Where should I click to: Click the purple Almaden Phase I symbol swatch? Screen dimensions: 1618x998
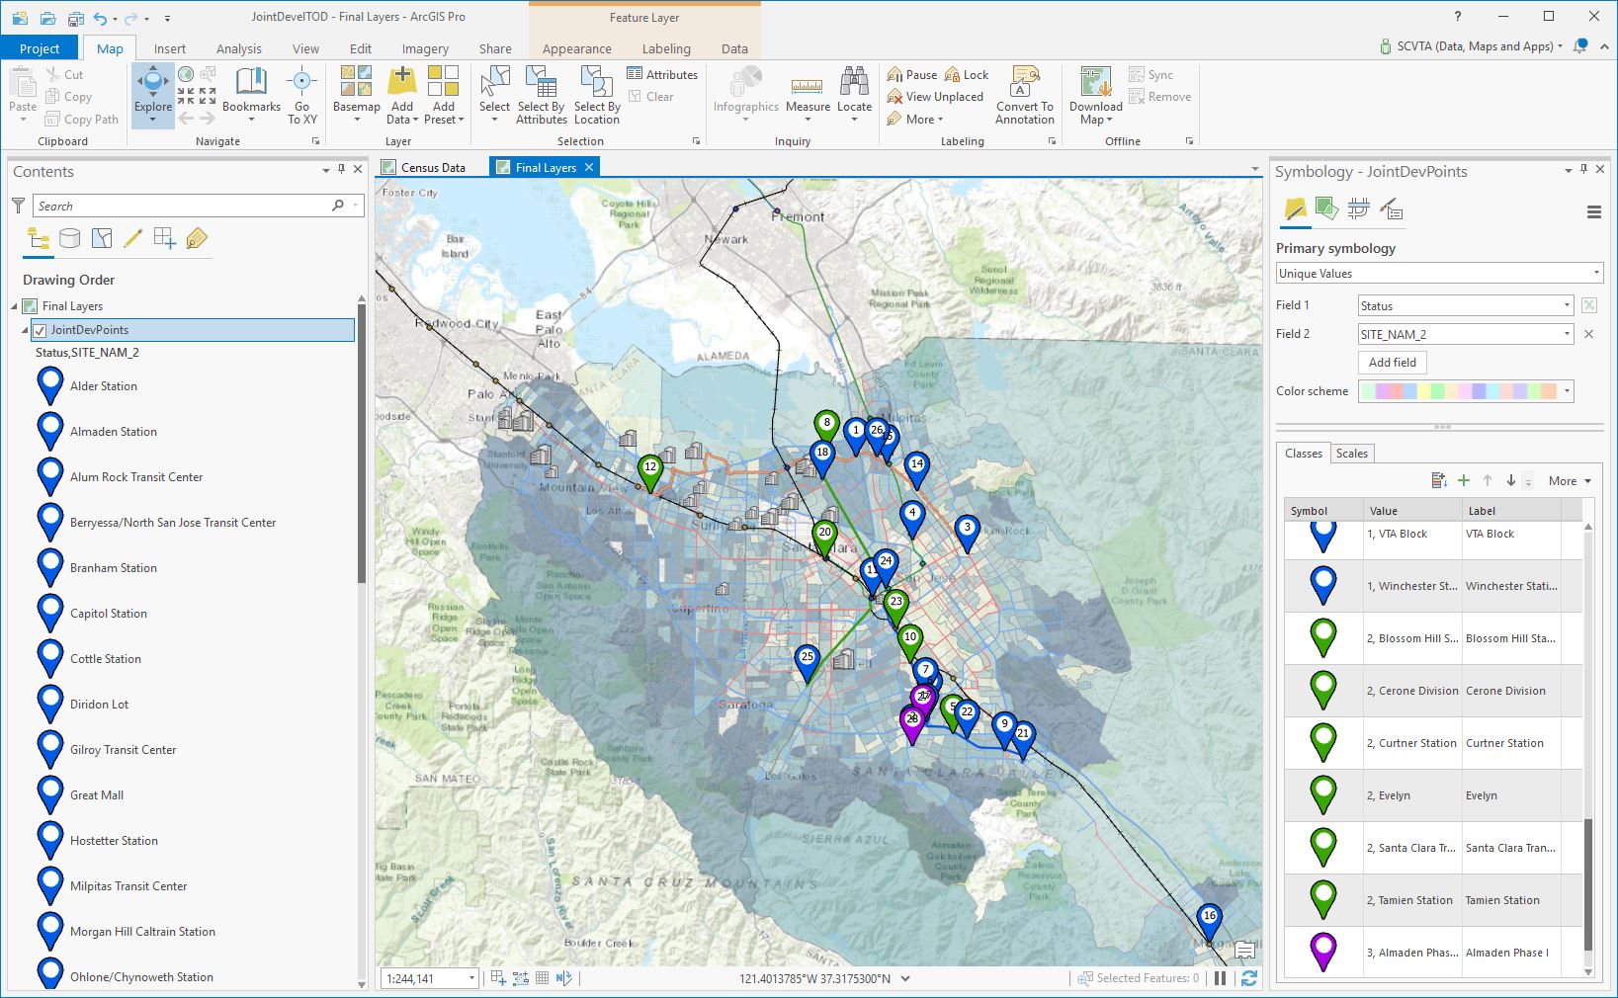(x=1323, y=952)
